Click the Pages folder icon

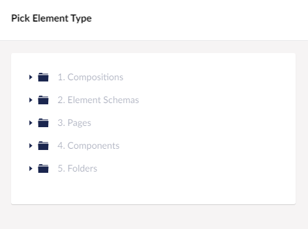tap(43, 123)
